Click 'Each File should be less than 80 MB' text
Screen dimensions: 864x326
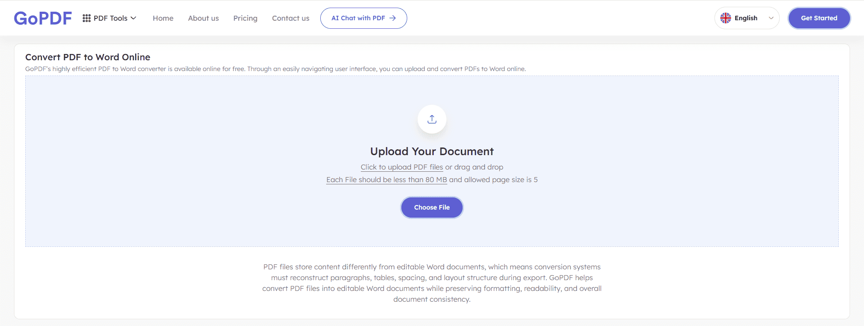(387, 180)
